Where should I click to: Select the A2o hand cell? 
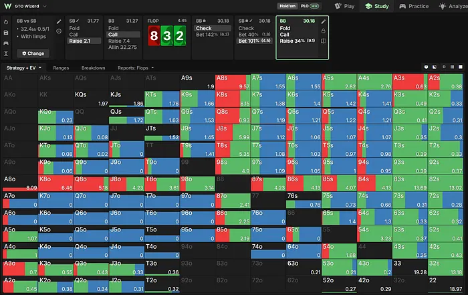point(20,284)
